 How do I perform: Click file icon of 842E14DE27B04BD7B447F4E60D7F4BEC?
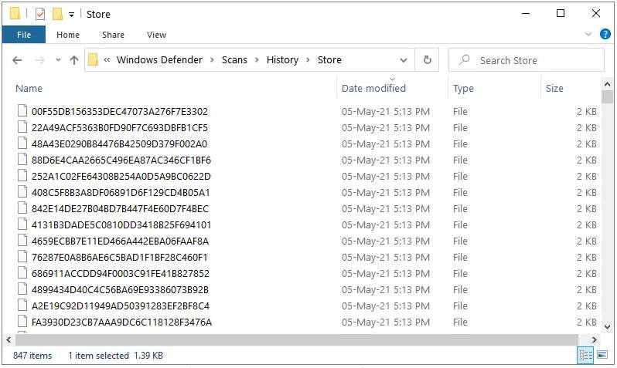(x=22, y=208)
